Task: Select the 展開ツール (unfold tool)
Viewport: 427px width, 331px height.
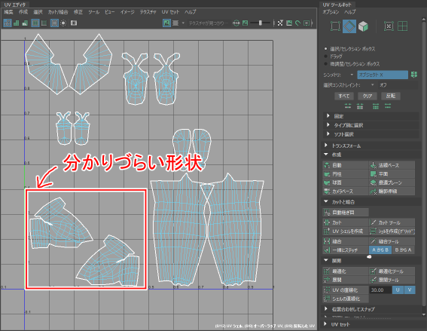Action: 392,280
